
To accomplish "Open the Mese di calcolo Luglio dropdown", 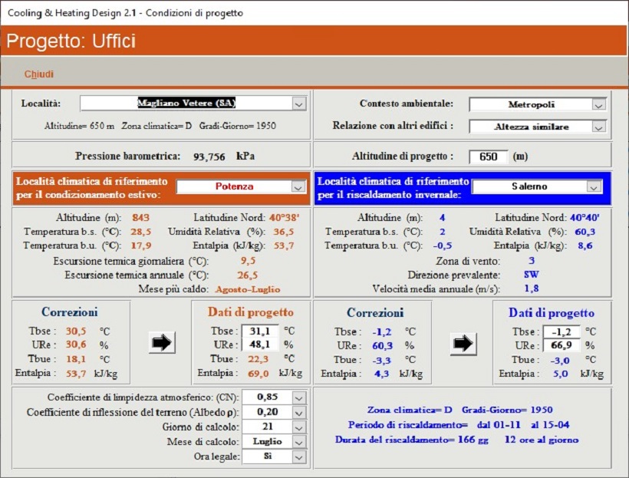I will [299, 442].
